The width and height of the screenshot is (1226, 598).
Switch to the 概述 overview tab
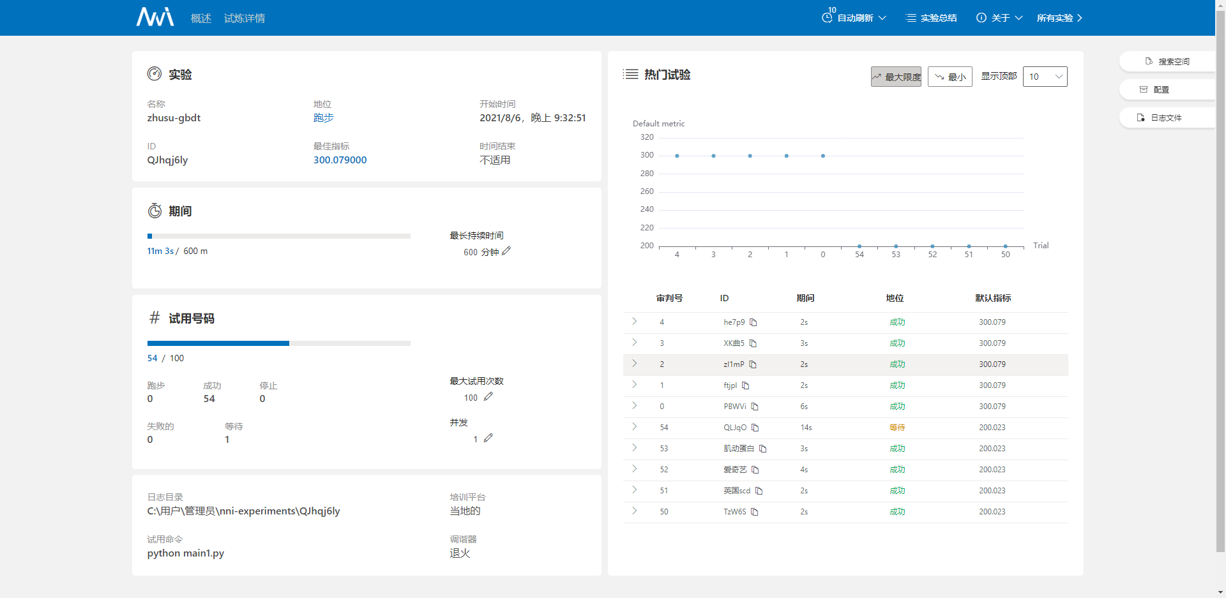[x=201, y=19]
